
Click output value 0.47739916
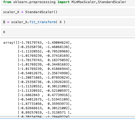click(x=58, y=95)
